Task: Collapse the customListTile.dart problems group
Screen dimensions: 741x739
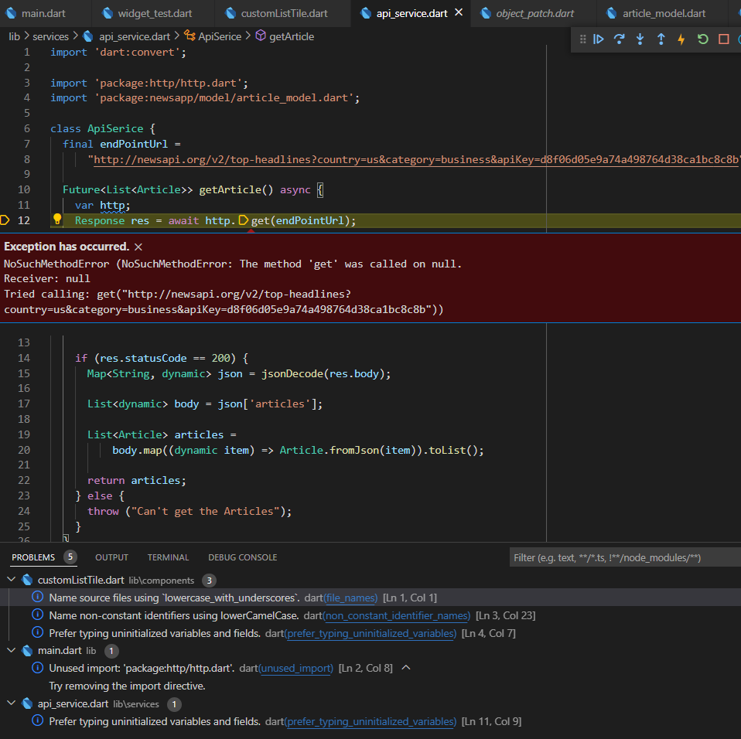Action: pos(12,580)
